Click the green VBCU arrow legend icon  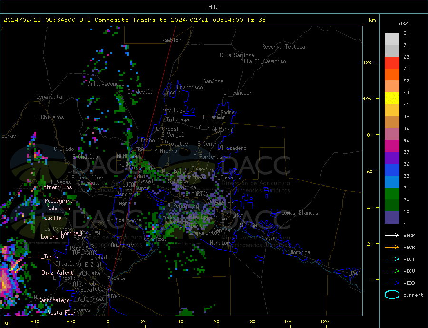tap(392, 271)
